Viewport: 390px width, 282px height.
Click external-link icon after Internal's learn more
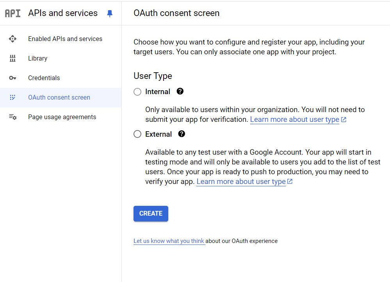pos(344,120)
